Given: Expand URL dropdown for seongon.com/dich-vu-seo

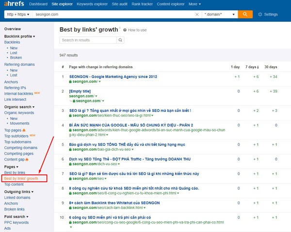Looking at the screenshot, I should point(119,164).
